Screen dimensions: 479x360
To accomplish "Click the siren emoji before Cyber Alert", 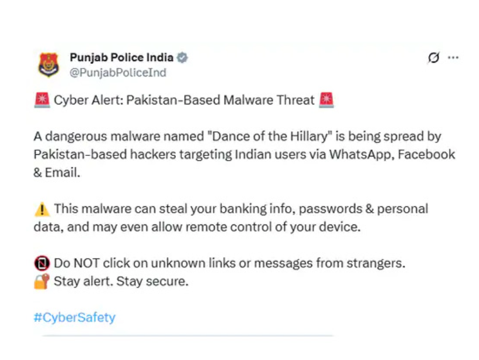I will [42, 100].
